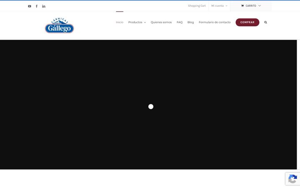This screenshot has height=188, width=300.
Task: Click the reCAPTCHA badge
Action: (292, 179)
